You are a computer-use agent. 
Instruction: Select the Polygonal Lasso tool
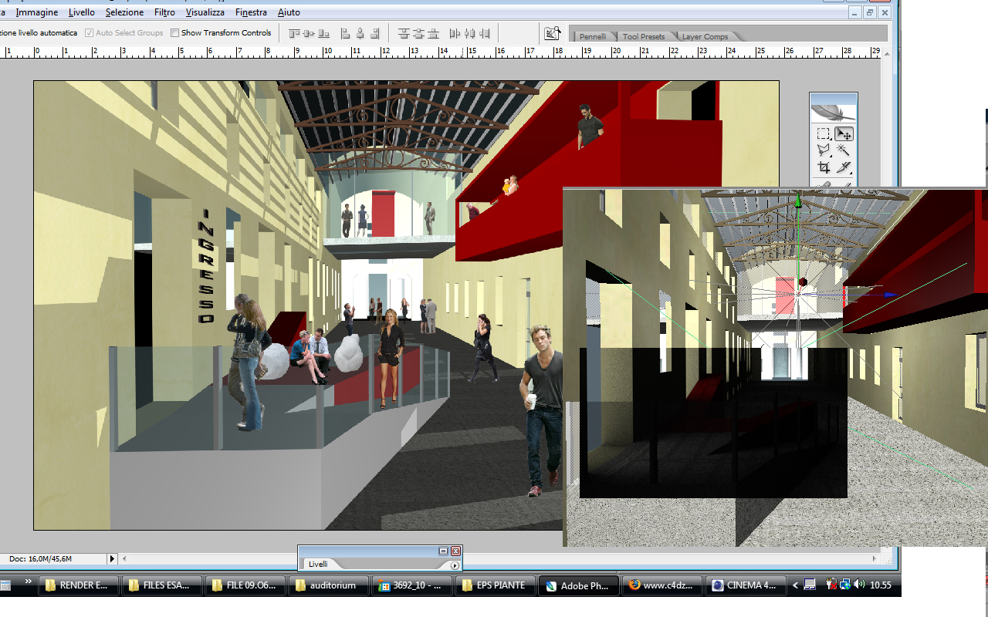824,150
